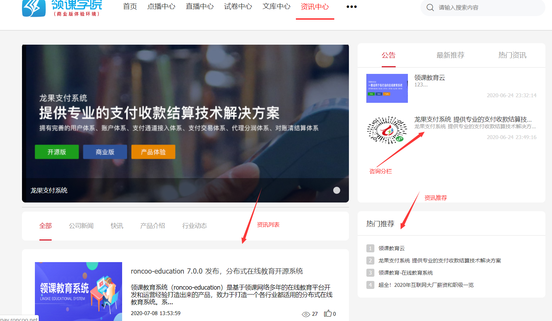Switch to the 热门资讯 tab
Image resolution: width=552 pixels, height=321 pixels.
click(512, 55)
